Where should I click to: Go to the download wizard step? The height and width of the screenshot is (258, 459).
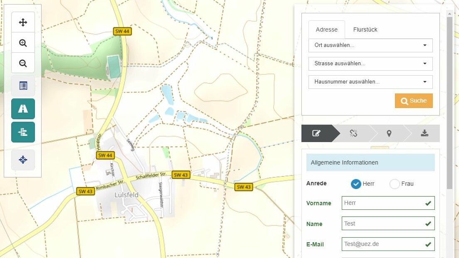(424, 133)
